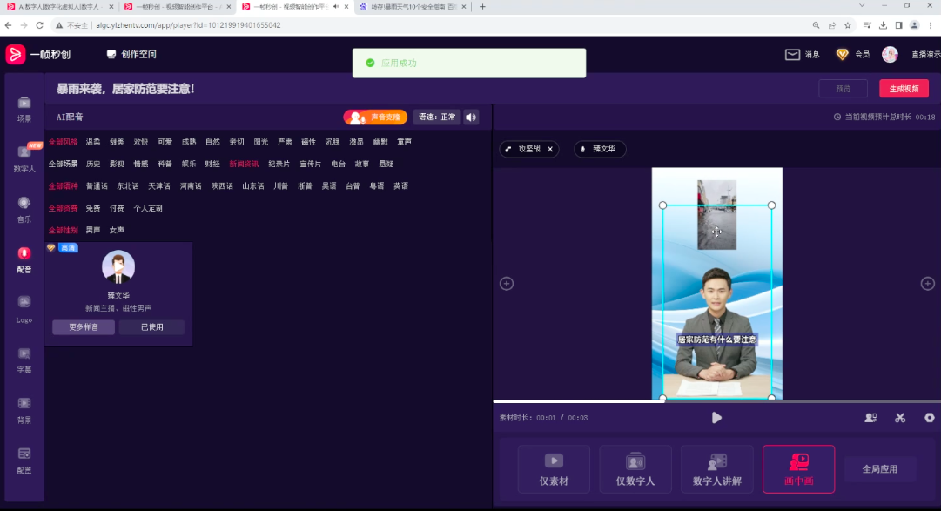The image size is (941, 511).
Task: Click the top-left resize handle of selection
Action: (x=662, y=205)
